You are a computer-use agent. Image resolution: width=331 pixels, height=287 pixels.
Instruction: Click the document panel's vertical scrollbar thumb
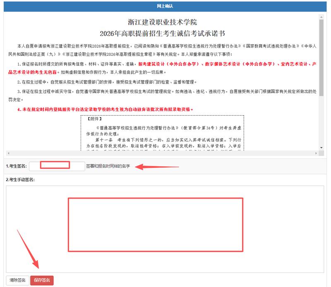(x=321, y=58)
